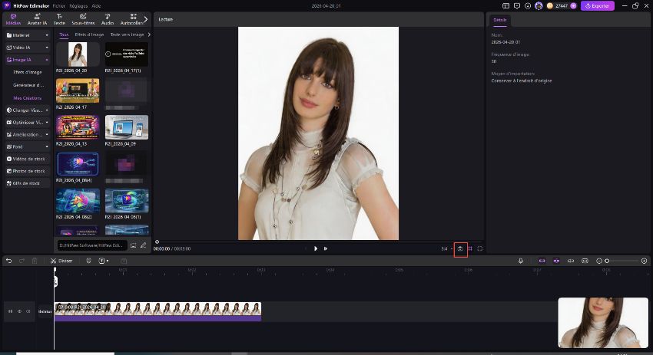The height and width of the screenshot is (355, 653).
Task: Click the timeline zoom slider handle
Action: [x=607, y=261]
